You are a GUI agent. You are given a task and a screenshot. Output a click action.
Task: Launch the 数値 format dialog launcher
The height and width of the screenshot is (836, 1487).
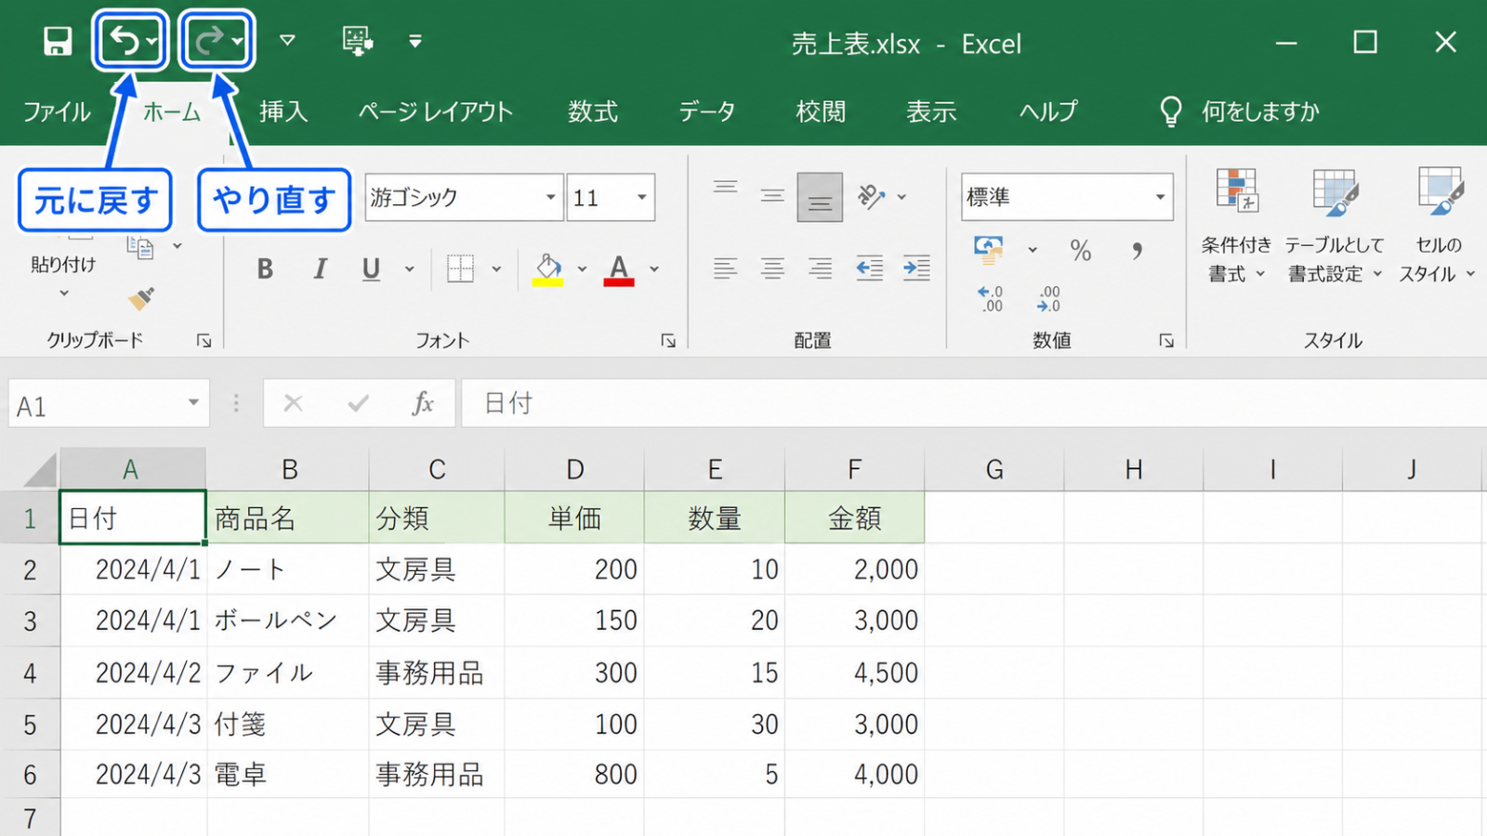pos(1166,341)
